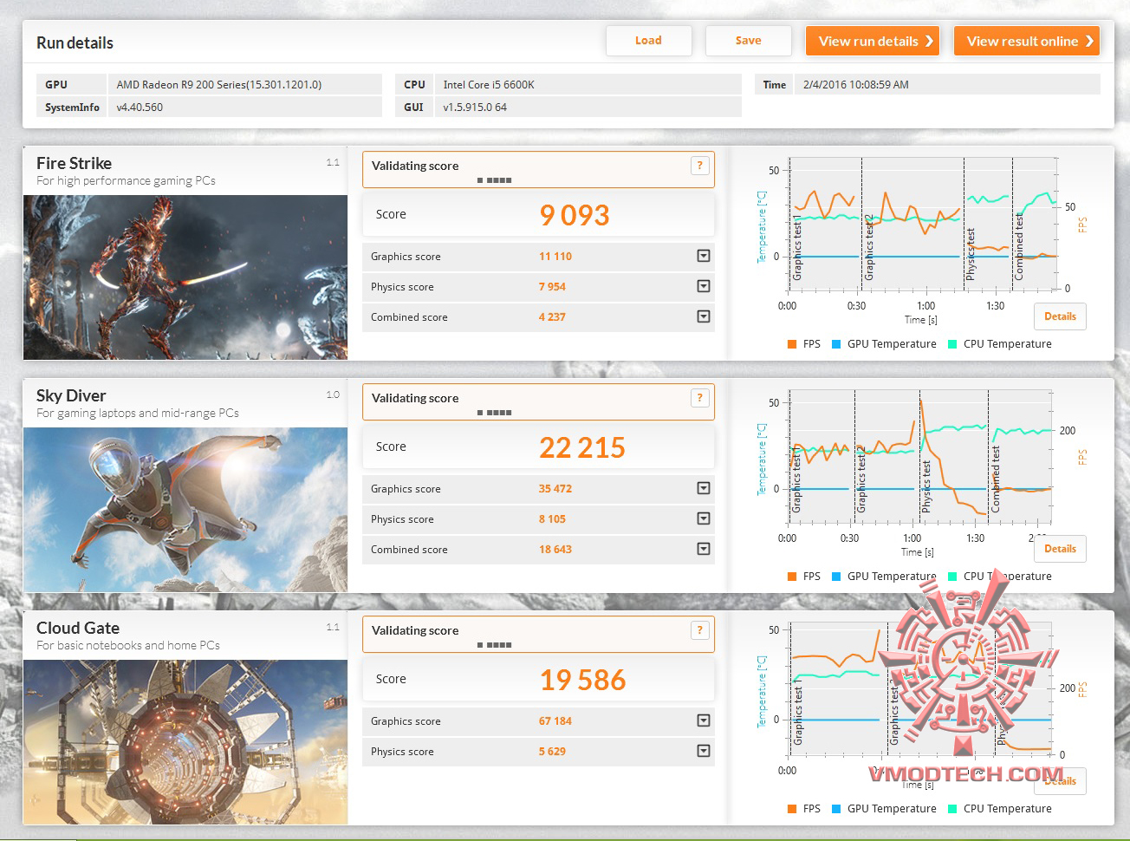The width and height of the screenshot is (1130, 841).
Task: Expand Fire Strike Graphics score details
Action: click(x=704, y=256)
